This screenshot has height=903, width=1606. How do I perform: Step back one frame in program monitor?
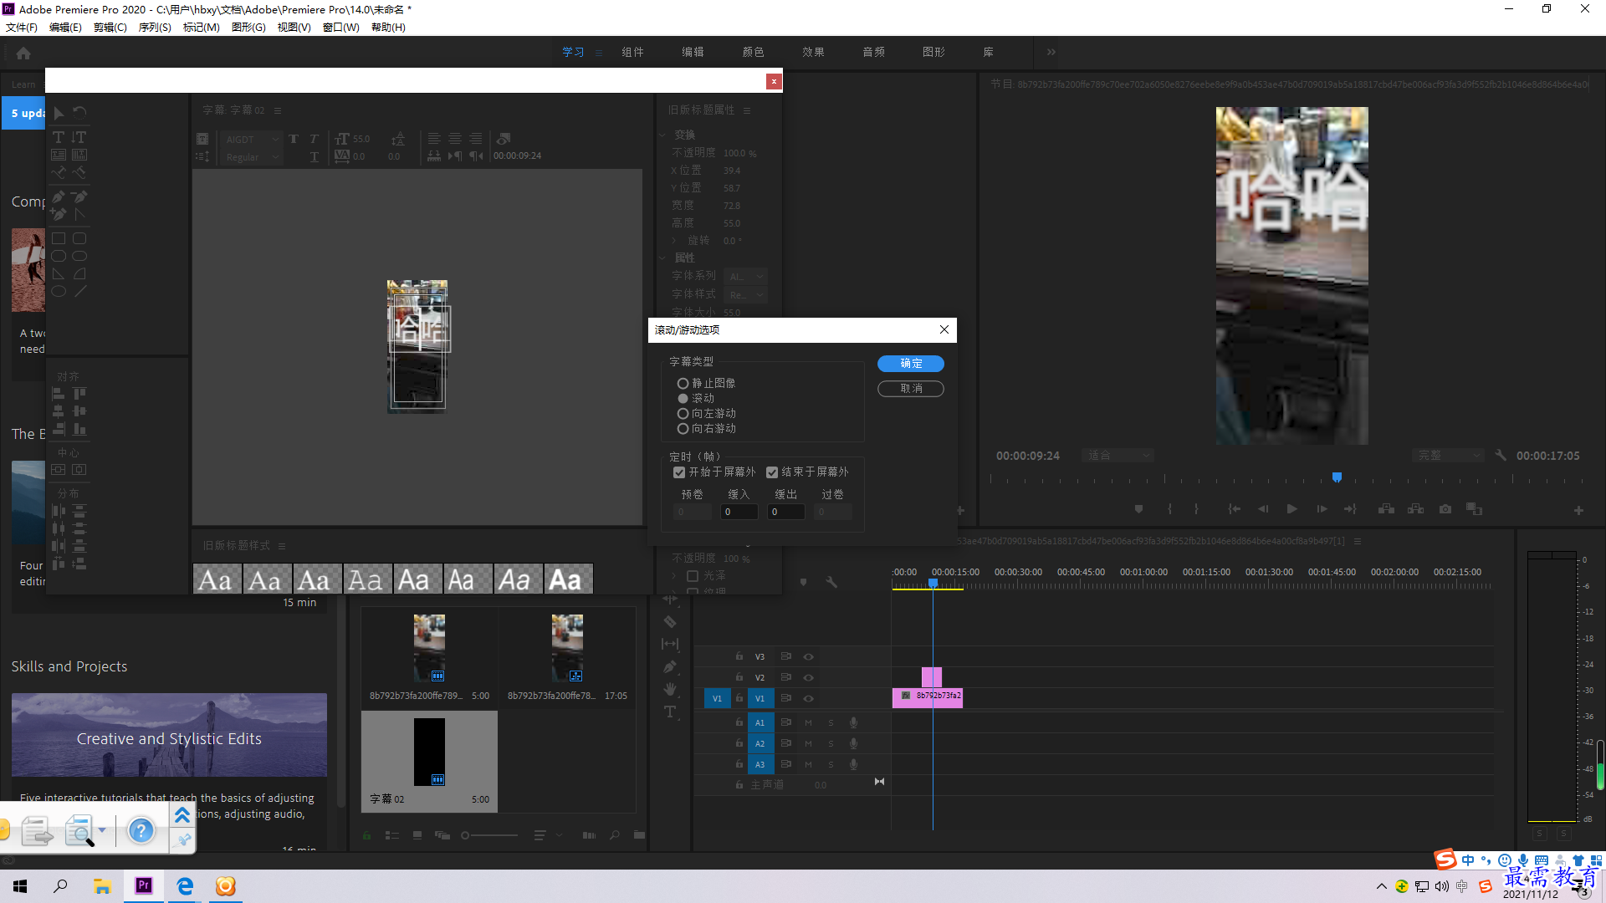coord(1263,509)
